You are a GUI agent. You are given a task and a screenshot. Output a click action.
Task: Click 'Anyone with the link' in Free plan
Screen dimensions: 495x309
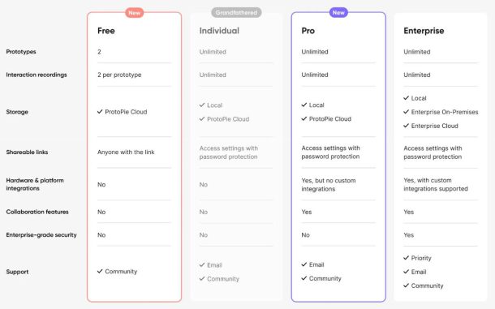click(x=126, y=152)
